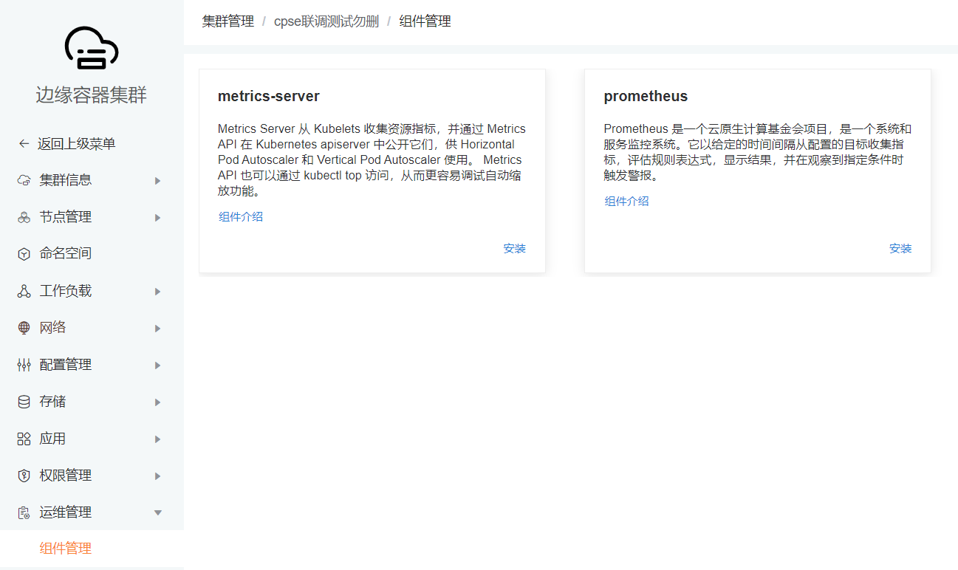Click the back arrow icon

pos(24,143)
